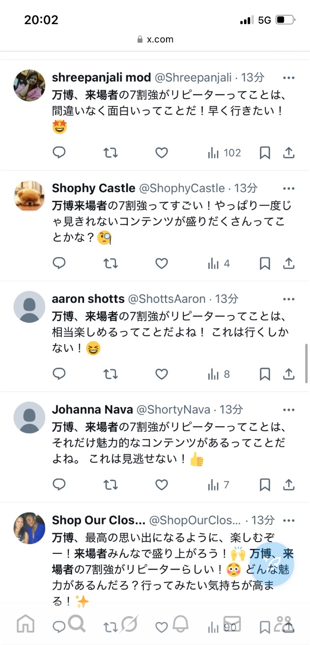Screen dimensions: 310x645
Task: Open more options on shreepanjali mod's post
Action: pos(289,78)
